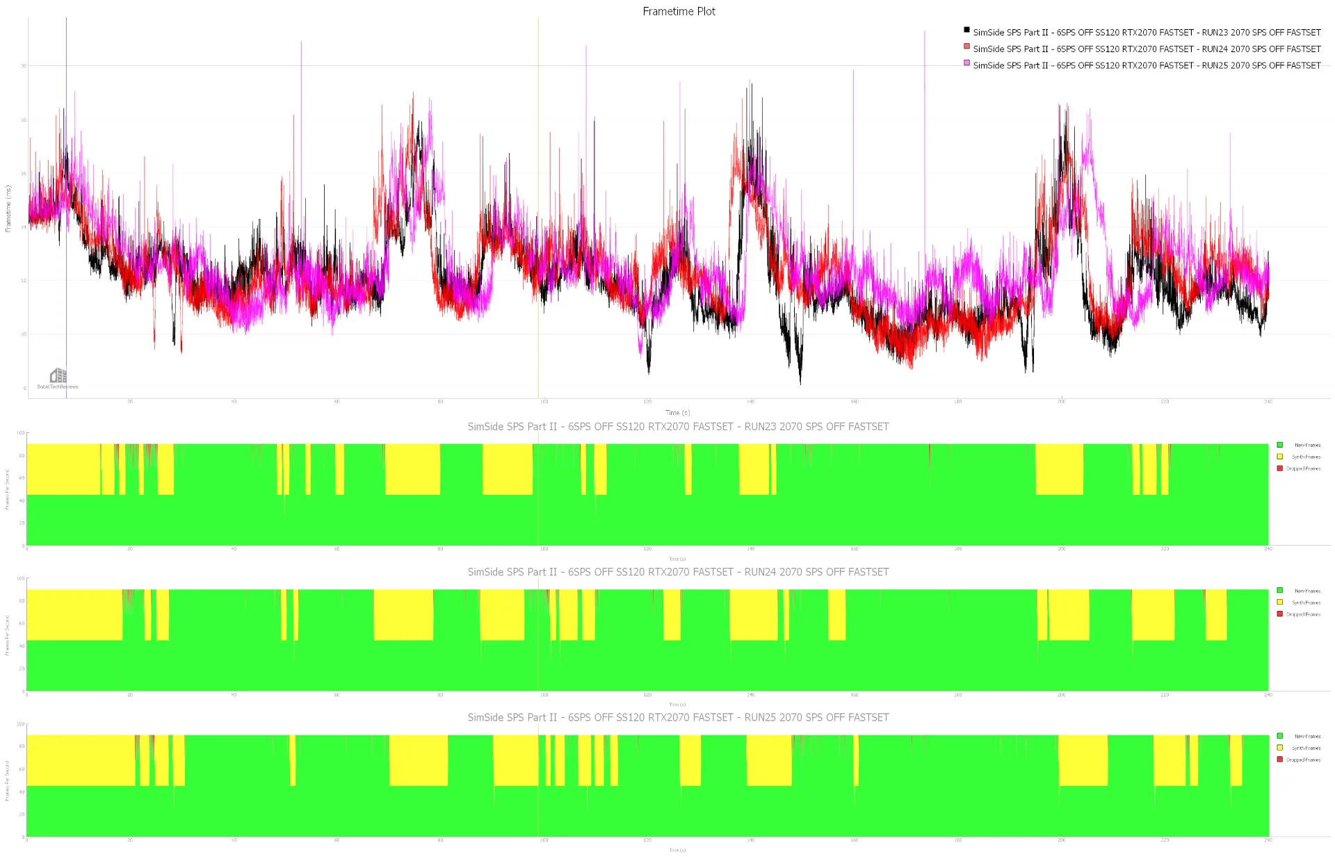1335x857 pixels.
Task: Click the yellow vertical marker line in the frametime plot
Action: coord(538,209)
